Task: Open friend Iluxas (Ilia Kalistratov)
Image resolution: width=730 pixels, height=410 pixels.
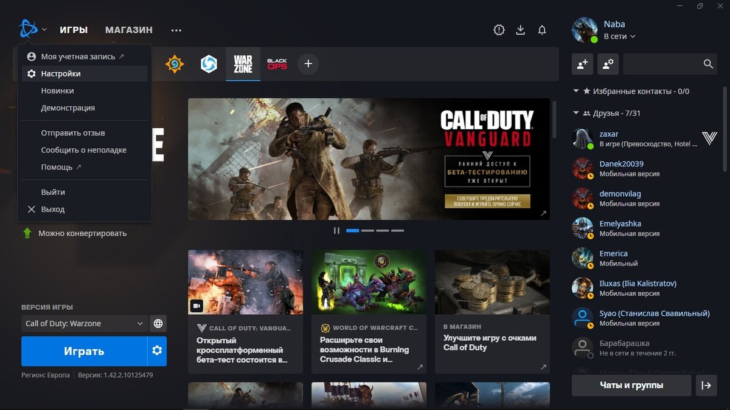Action: click(x=645, y=288)
